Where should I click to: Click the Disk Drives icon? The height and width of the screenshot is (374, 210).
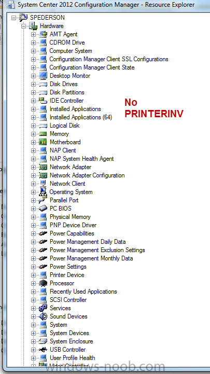tap(43, 84)
